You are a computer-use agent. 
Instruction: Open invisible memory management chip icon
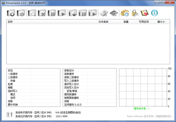[114, 13]
